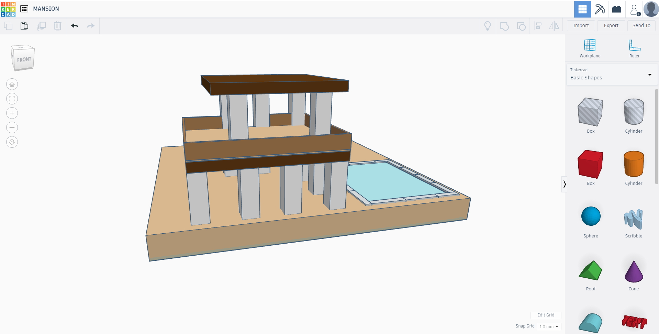659x334 pixels.
Task: Switch between orthographic and perspective view
Action: (12, 142)
